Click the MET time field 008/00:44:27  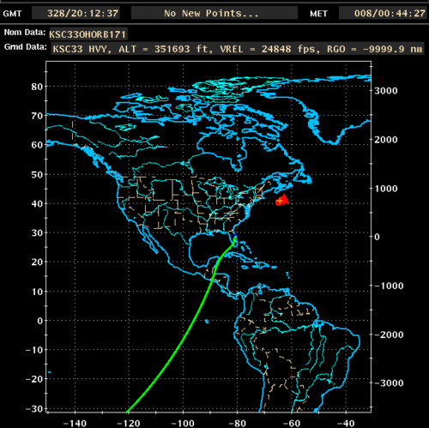383,13
